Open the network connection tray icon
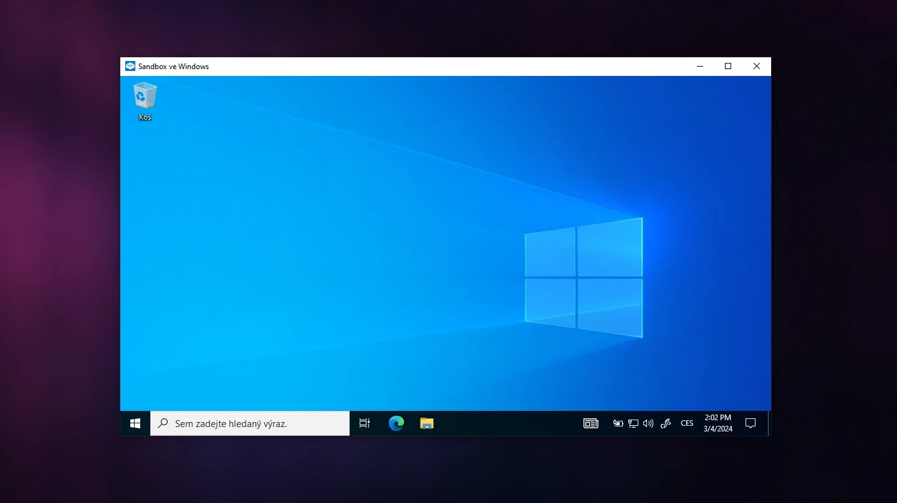 (x=633, y=423)
